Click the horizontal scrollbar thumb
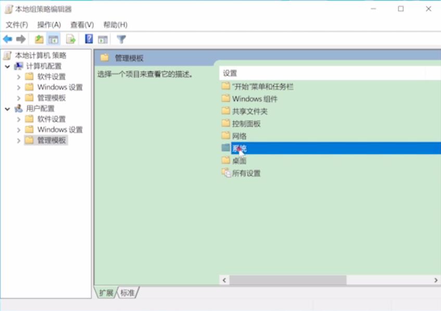The width and height of the screenshot is (441, 311). 288,280
